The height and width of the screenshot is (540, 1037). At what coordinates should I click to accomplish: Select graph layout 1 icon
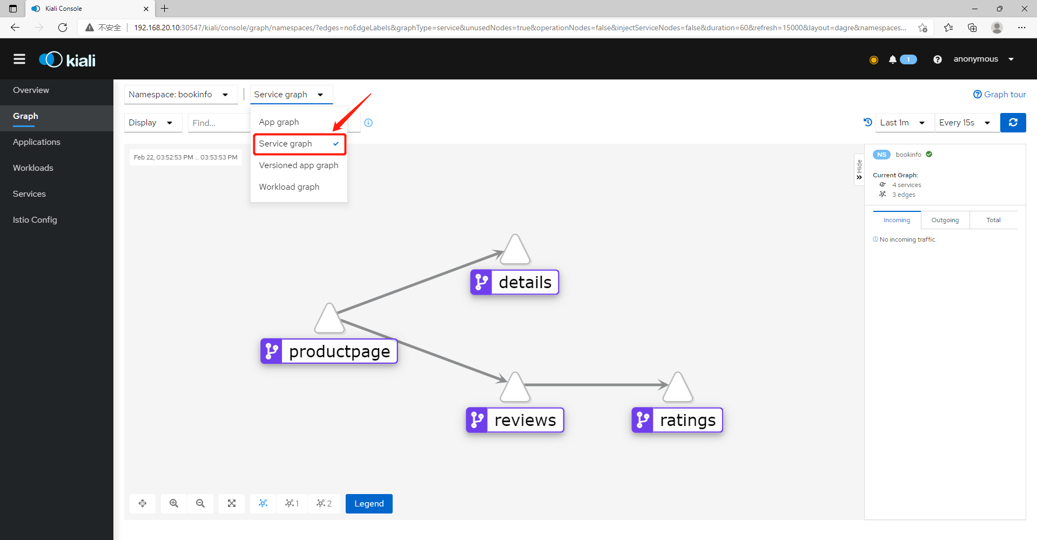[292, 503]
